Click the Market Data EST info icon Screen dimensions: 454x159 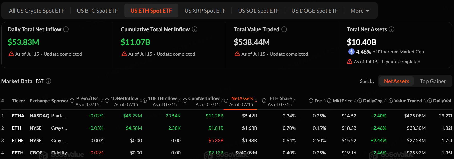point(48,81)
